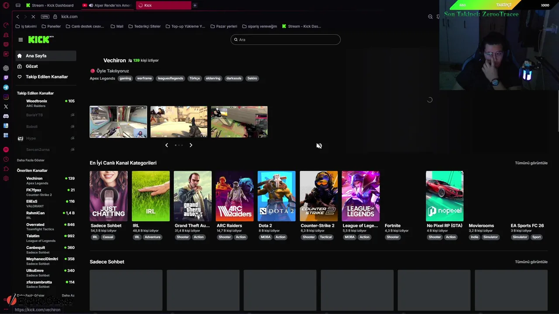
Task: Toggle the VPN badge in address bar
Action: [45, 17]
